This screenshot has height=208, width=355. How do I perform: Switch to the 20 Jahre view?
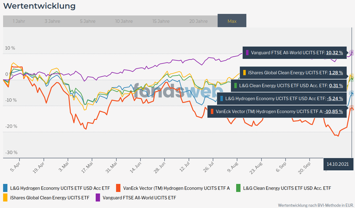coord(198,21)
